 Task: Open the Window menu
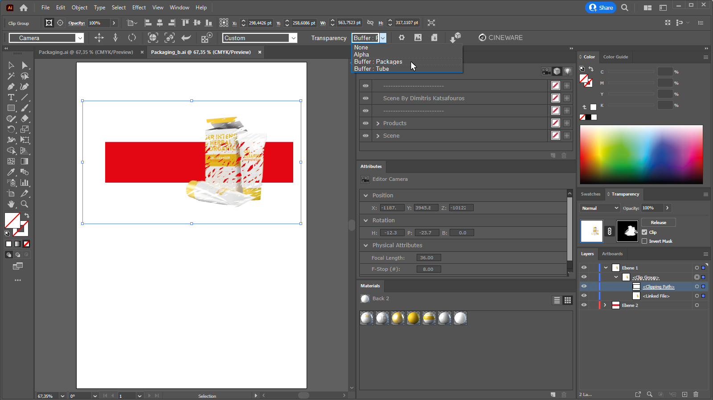(180, 8)
